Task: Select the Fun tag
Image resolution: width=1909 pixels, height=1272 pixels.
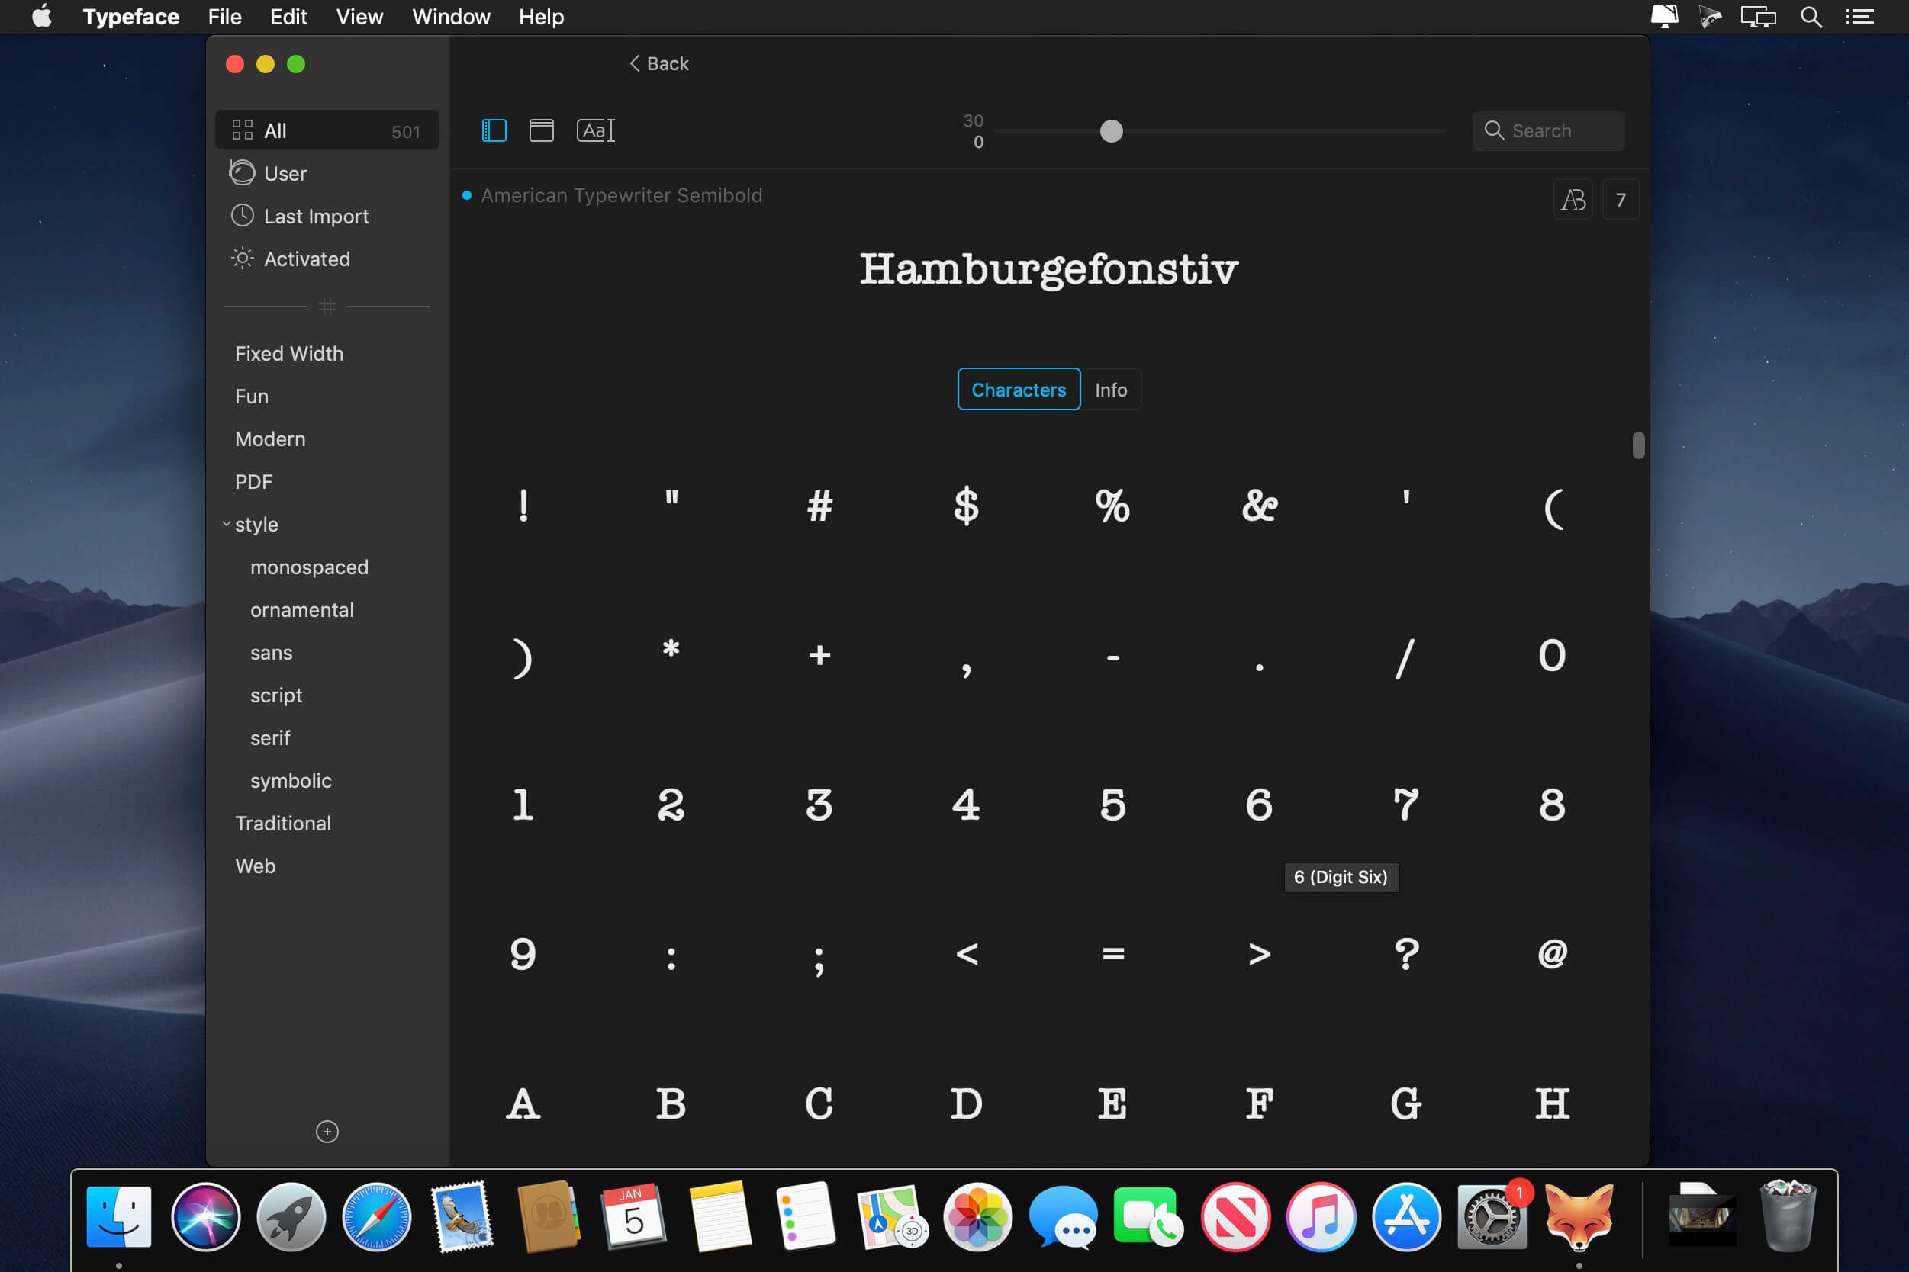Action: (252, 397)
